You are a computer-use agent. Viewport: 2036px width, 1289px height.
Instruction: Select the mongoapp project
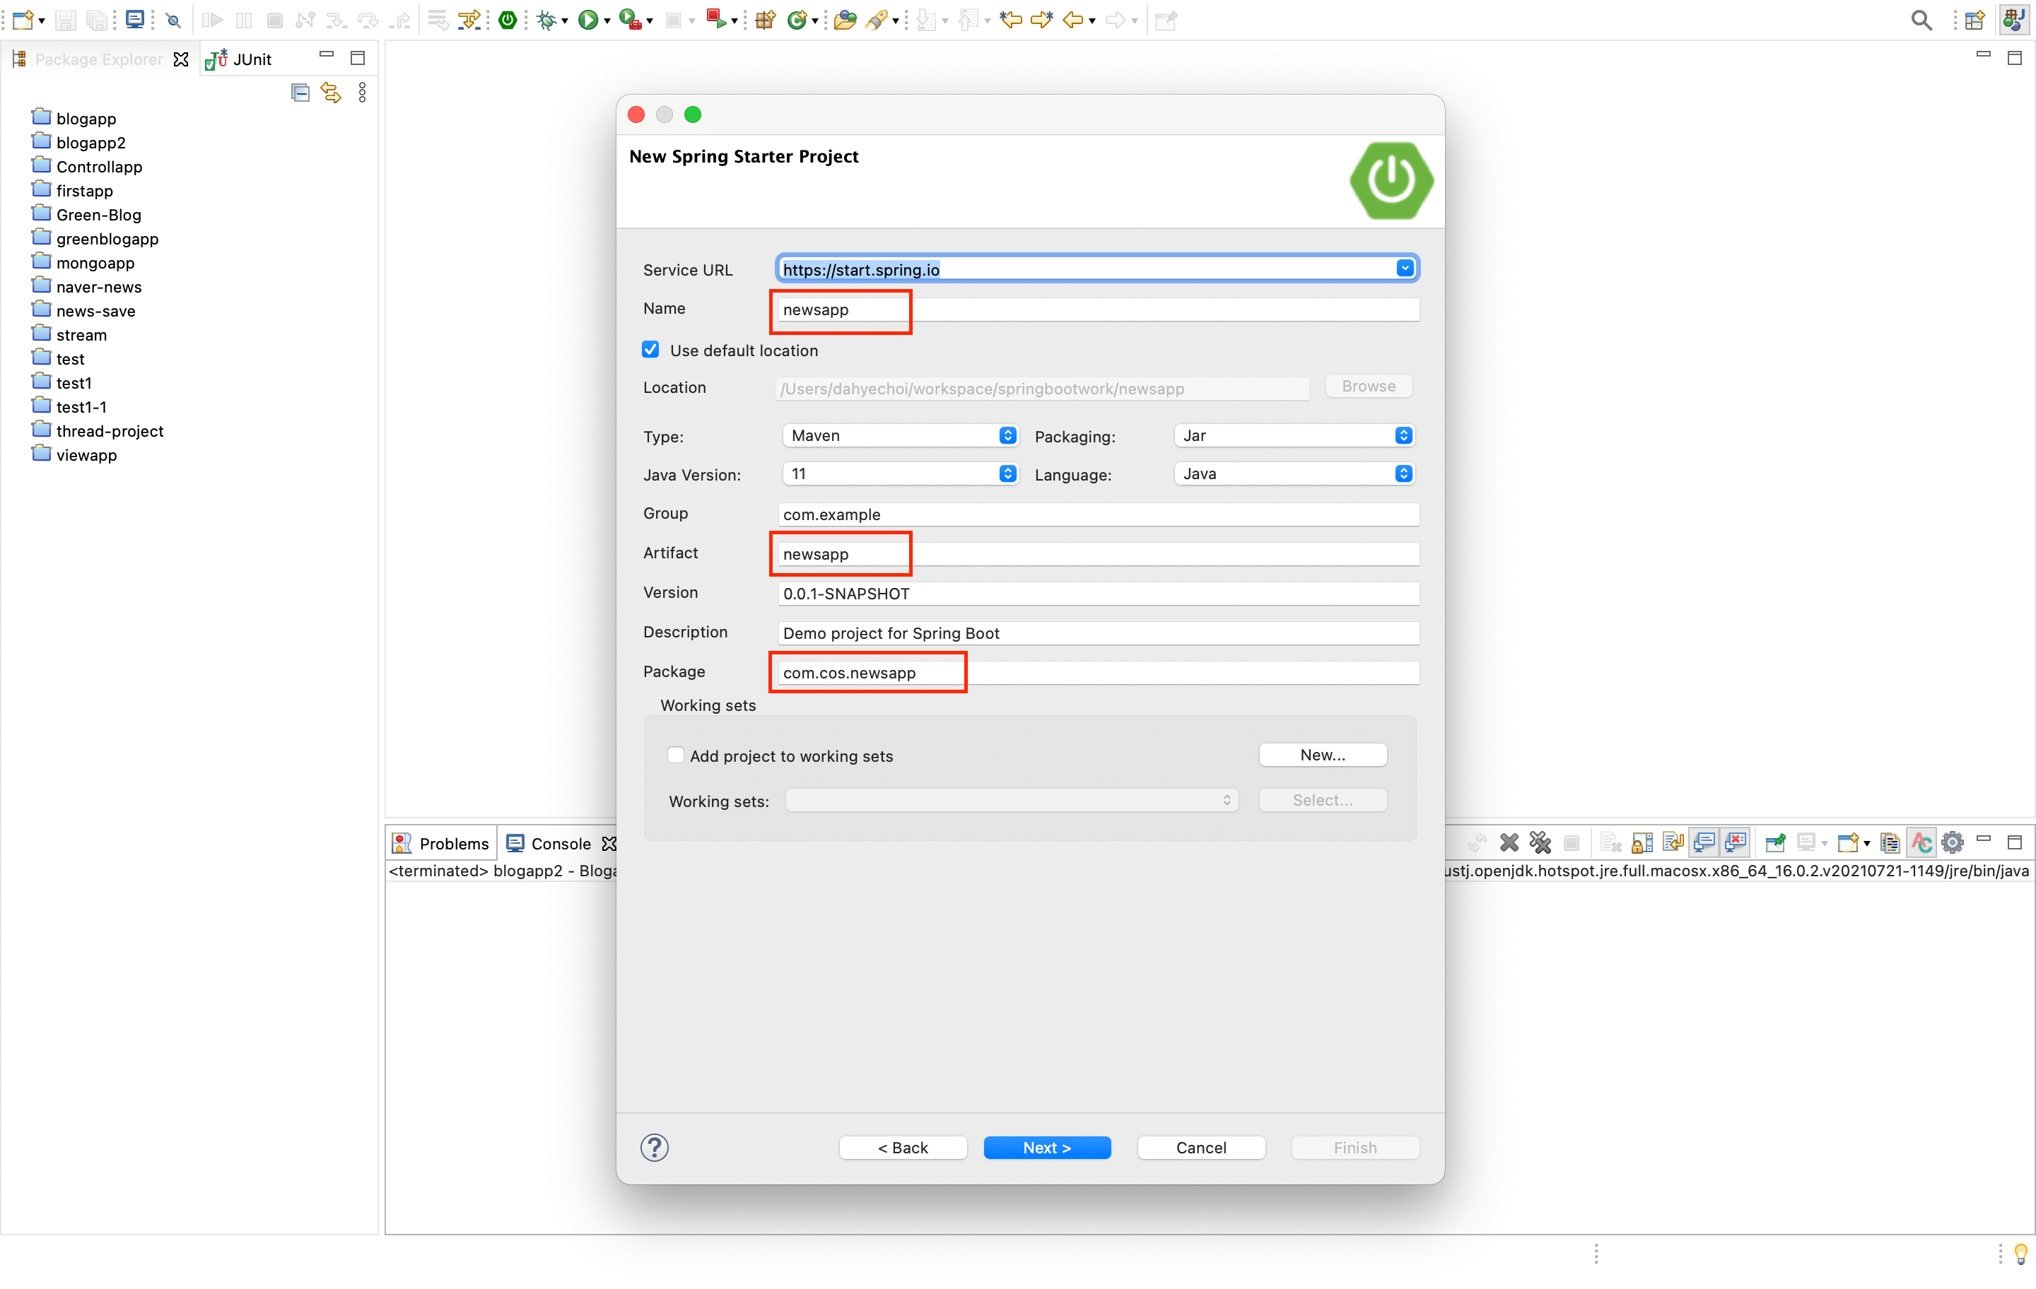(83, 263)
